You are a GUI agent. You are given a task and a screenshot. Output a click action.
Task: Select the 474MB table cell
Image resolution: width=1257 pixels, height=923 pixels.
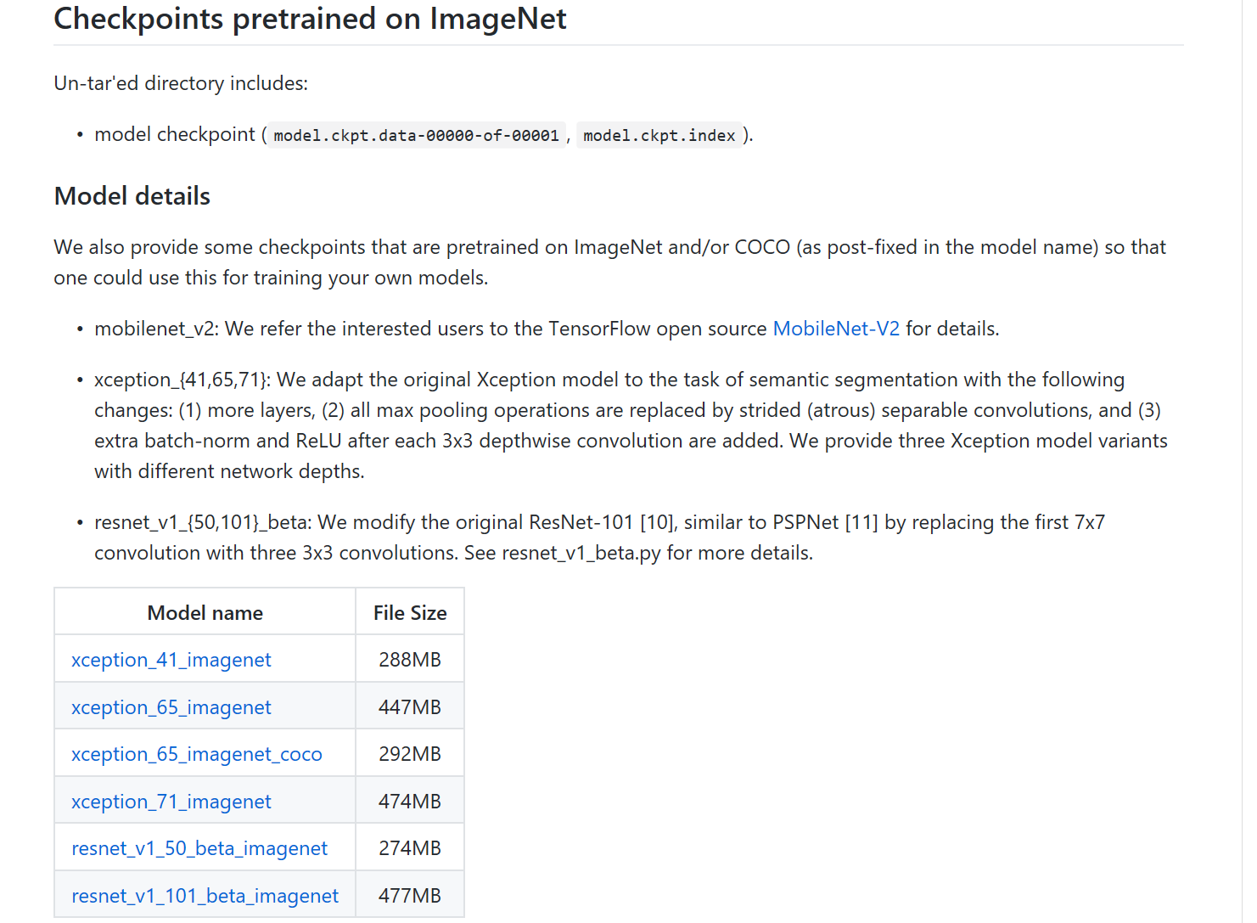coord(410,802)
